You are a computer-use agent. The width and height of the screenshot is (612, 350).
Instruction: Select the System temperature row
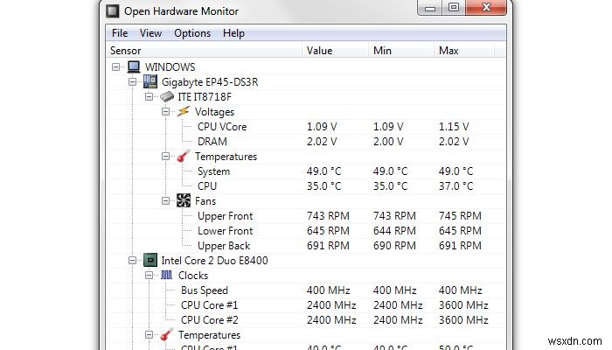[x=306, y=171]
